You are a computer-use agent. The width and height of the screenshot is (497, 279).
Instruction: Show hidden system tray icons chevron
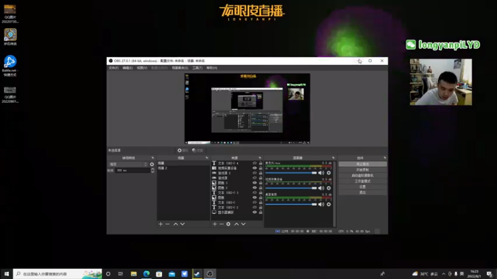444,274
